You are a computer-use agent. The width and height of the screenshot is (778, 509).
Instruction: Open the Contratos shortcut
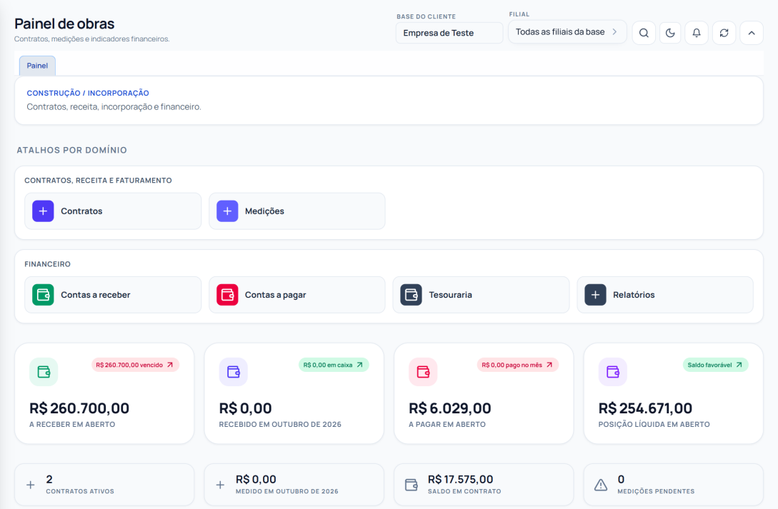113,211
